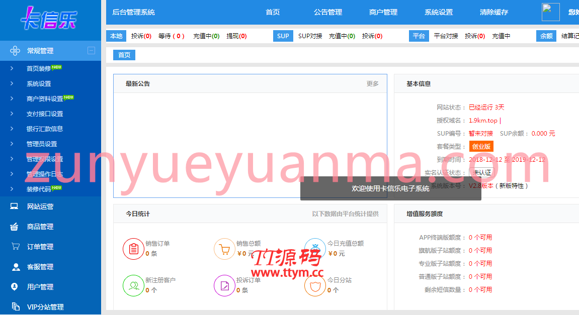Open 等待(0) link

172,36
